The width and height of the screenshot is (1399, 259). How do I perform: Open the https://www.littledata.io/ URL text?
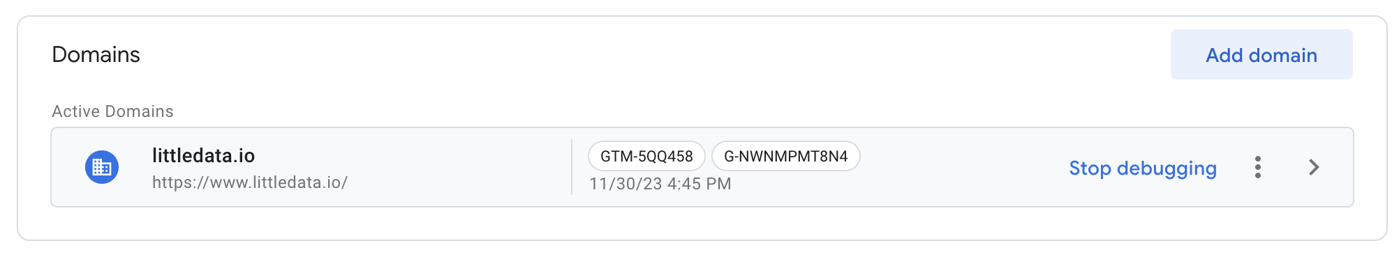pyautogui.click(x=250, y=182)
